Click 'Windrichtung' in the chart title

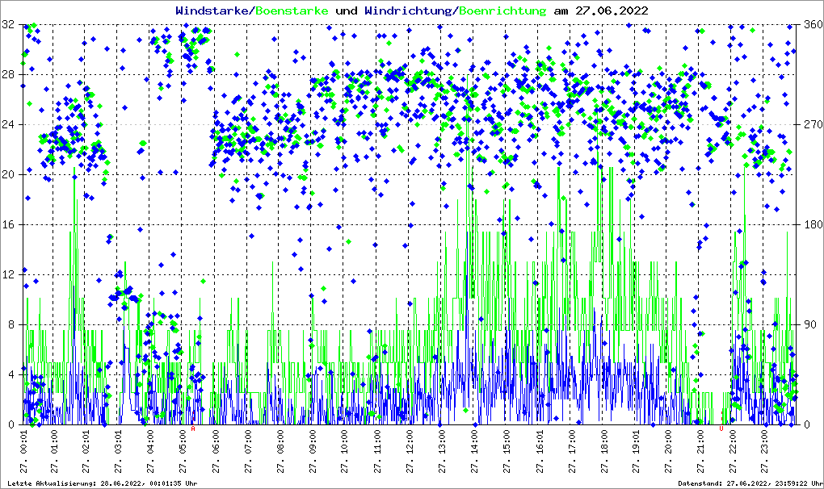coord(408,10)
